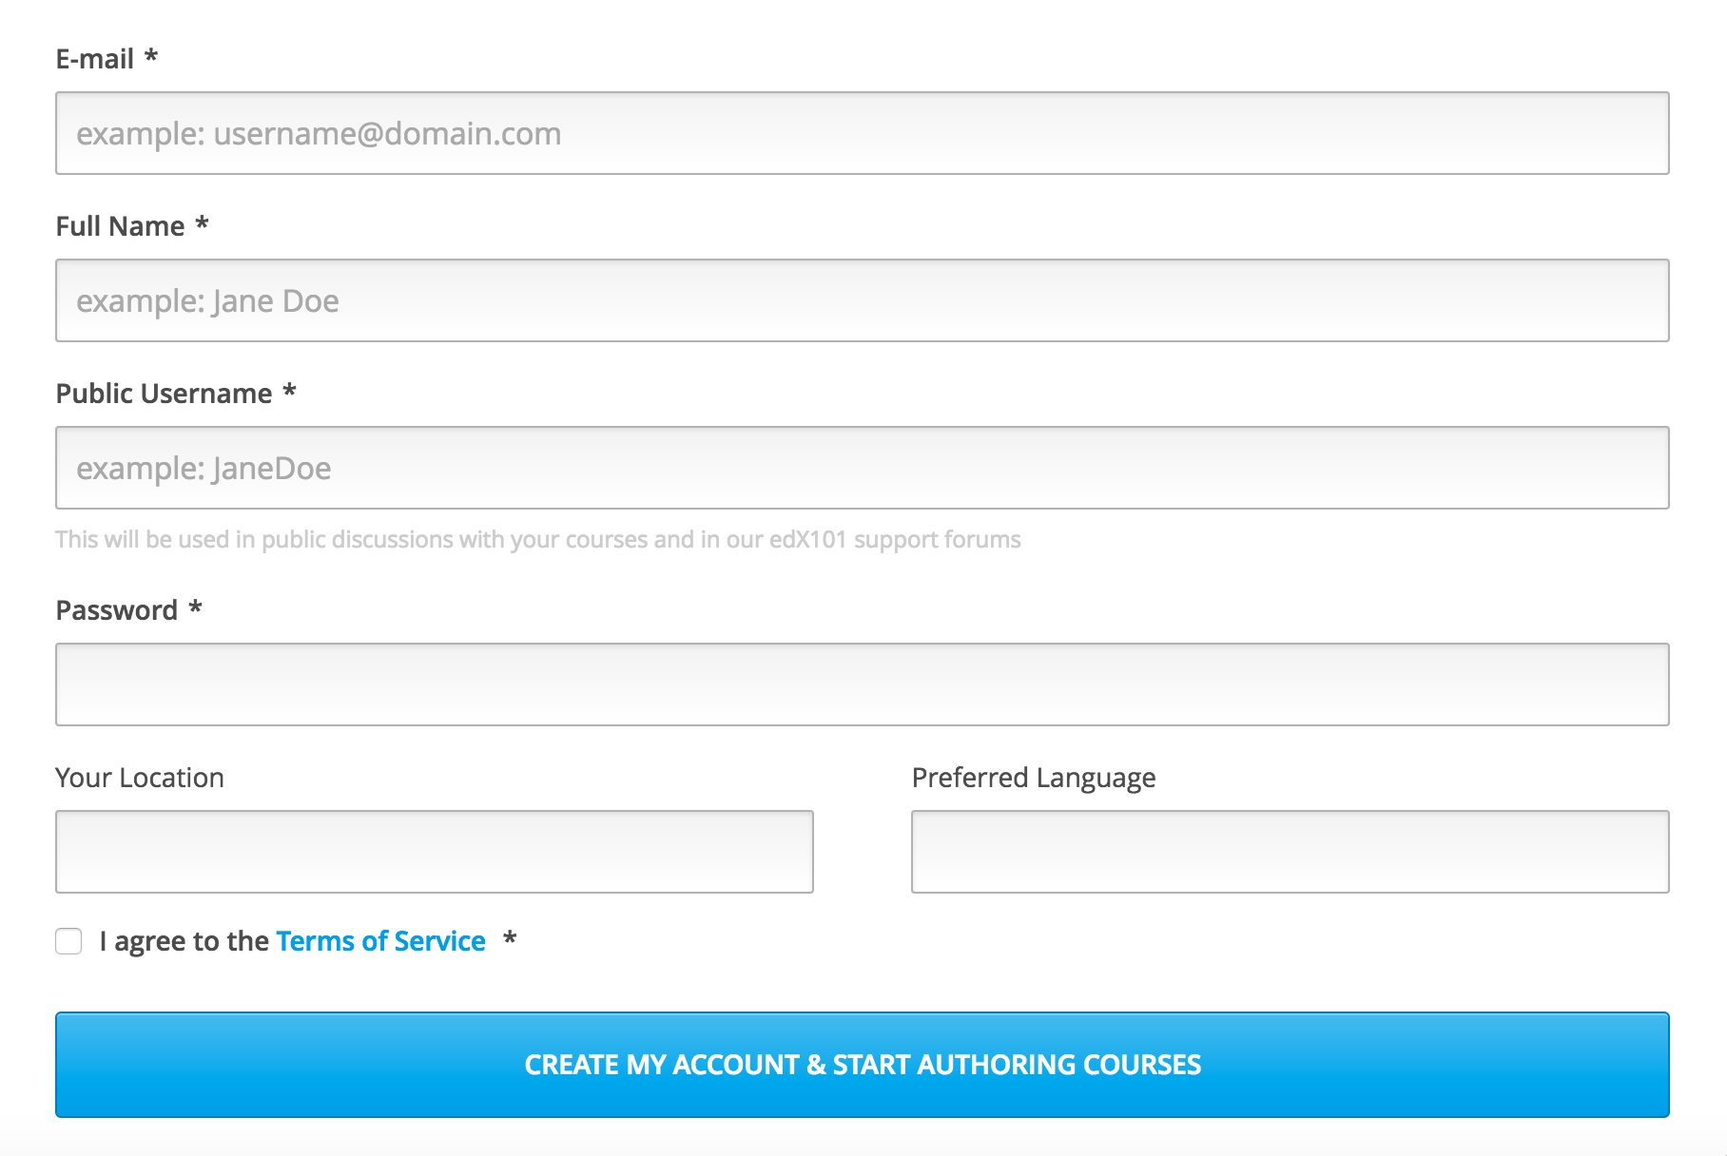Click the E-mail input field

(863, 133)
